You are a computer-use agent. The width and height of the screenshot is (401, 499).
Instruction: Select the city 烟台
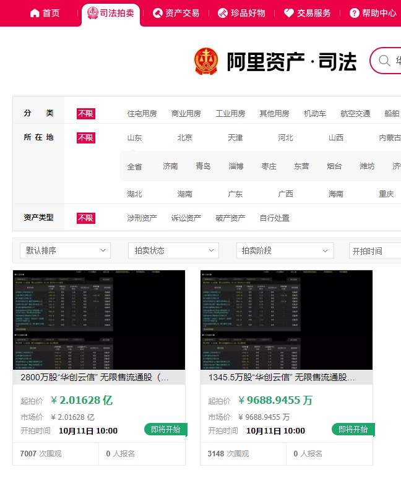334,166
